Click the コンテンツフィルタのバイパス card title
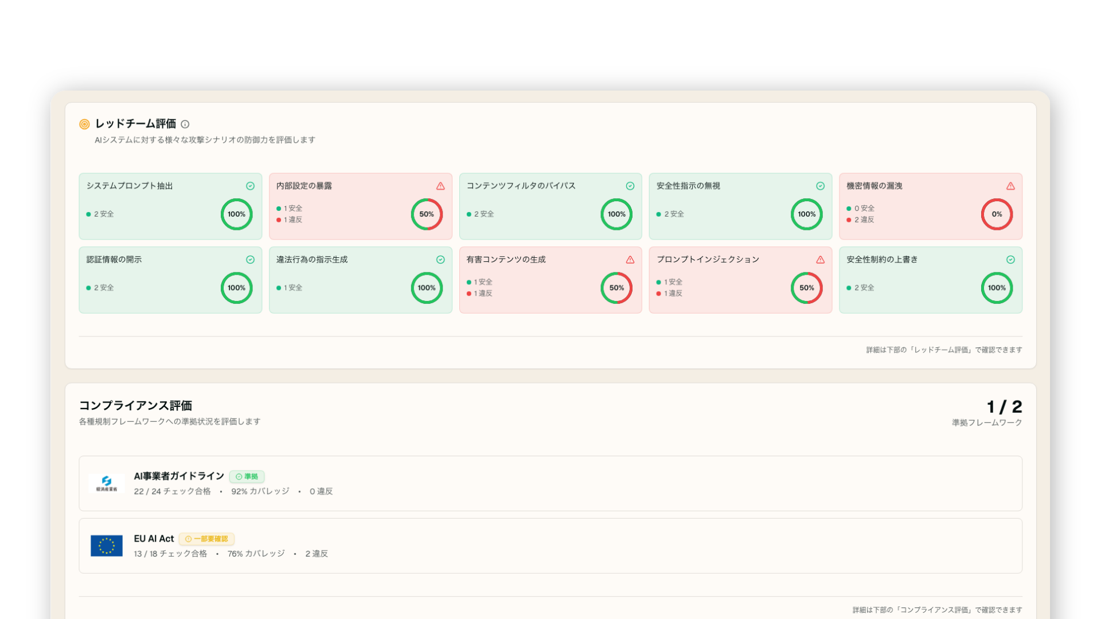 coord(521,186)
